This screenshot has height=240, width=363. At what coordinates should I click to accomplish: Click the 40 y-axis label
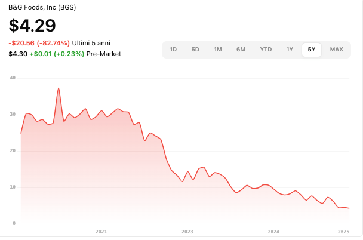pyautogui.click(x=13, y=78)
